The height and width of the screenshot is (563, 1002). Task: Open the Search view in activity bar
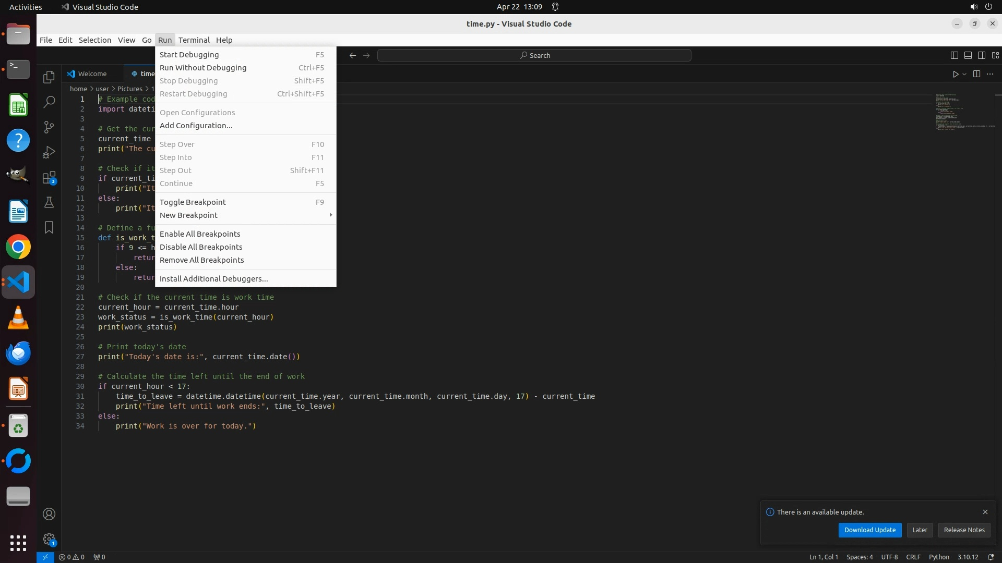tap(49, 102)
